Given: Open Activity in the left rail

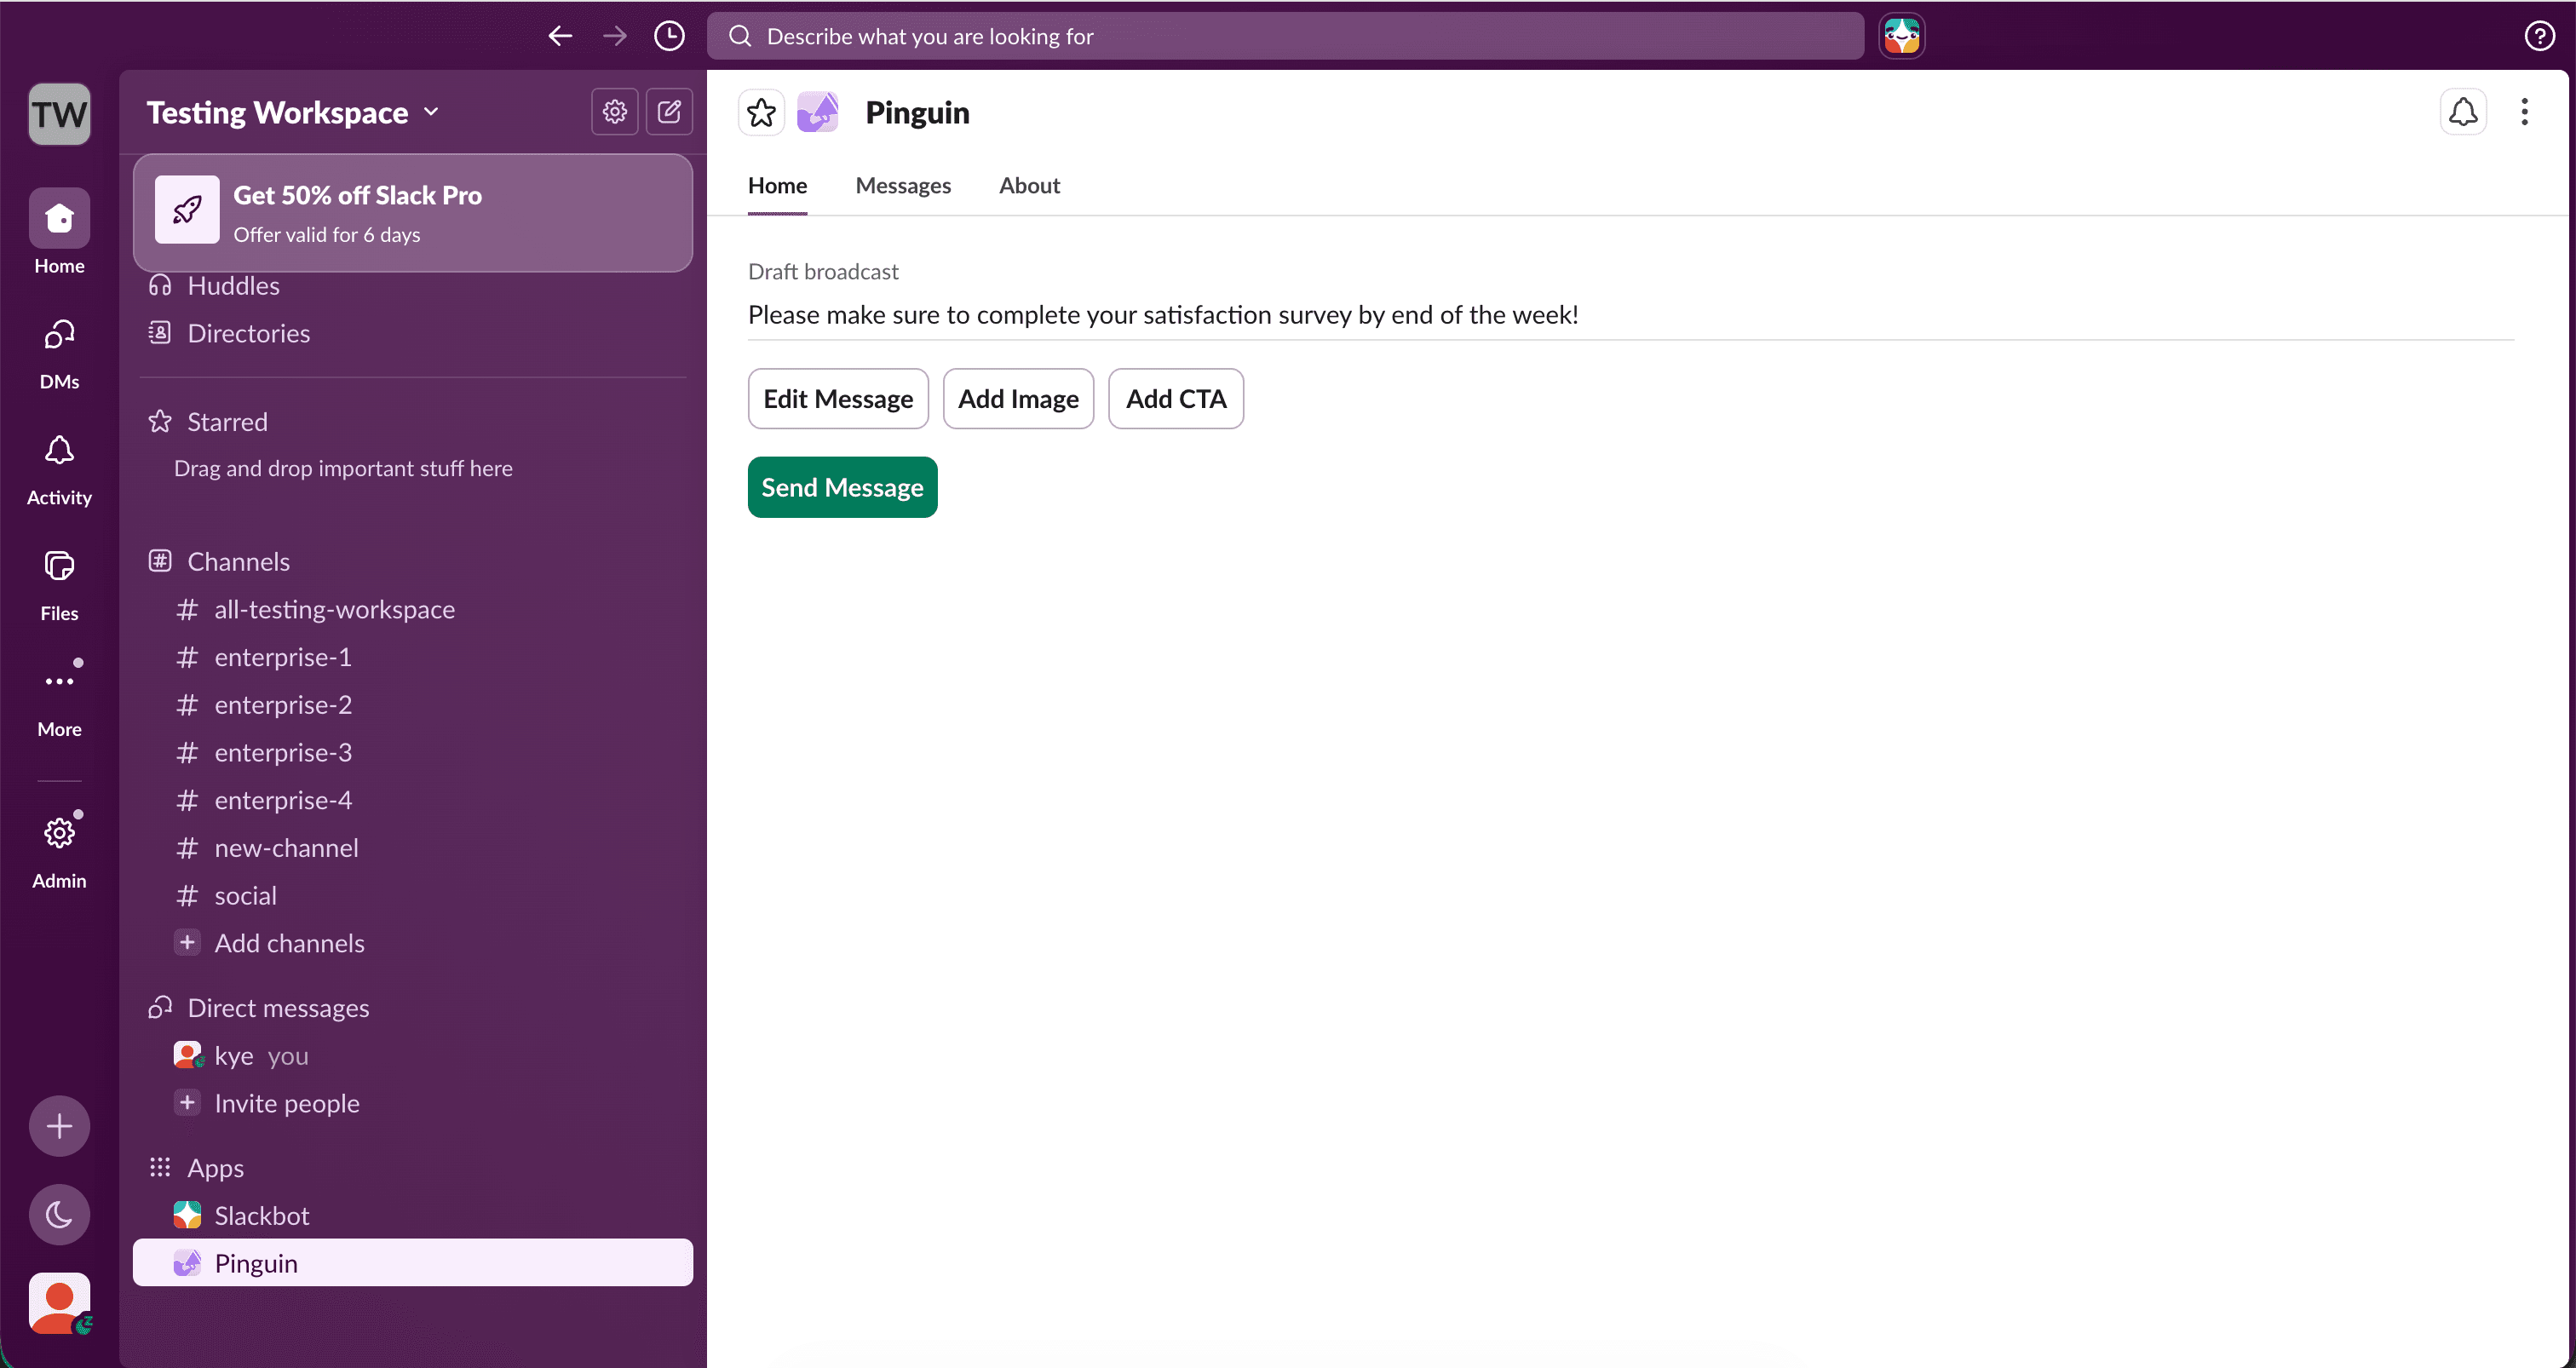Looking at the screenshot, I should click(59, 468).
